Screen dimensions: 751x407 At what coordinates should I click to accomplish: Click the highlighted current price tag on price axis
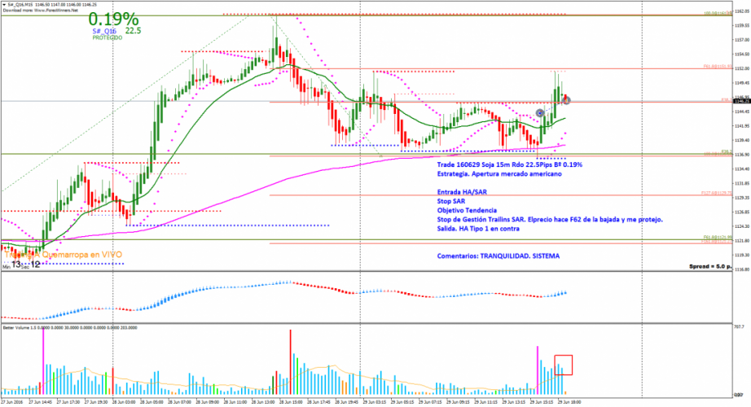tap(736, 101)
